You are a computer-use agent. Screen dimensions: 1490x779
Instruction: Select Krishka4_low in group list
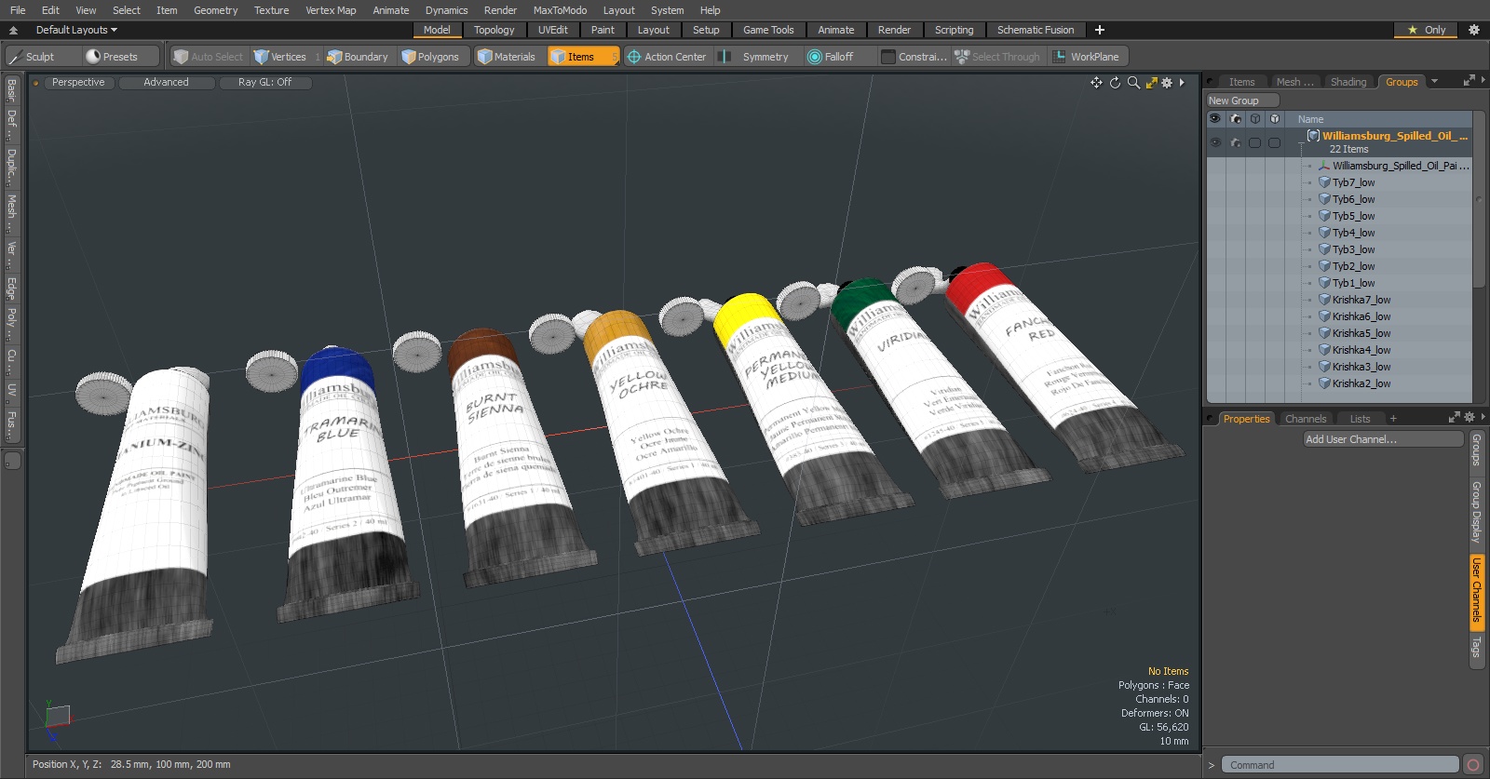pos(1361,350)
